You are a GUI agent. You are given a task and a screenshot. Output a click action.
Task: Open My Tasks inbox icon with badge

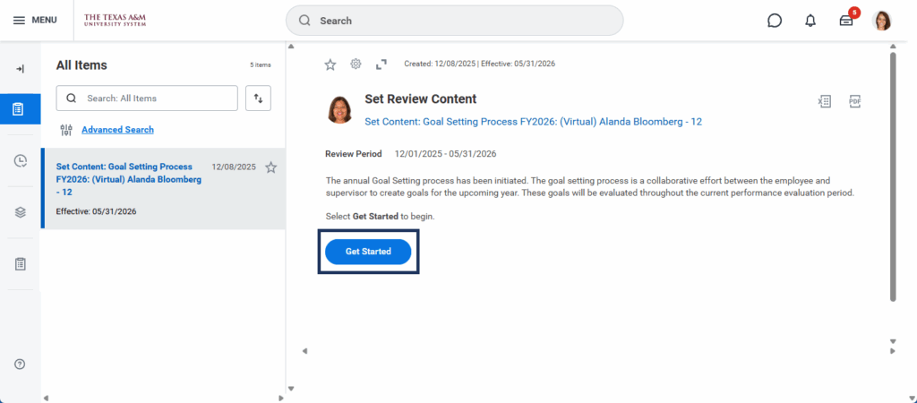[x=846, y=21]
